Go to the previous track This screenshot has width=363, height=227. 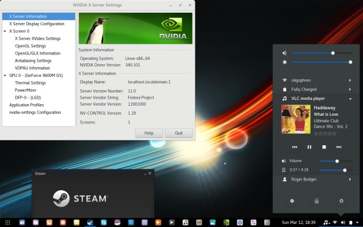(294, 146)
